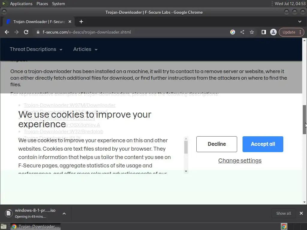The image size is (307, 230).
Task: Open the tab search chevron
Action: [x=300, y=22]
